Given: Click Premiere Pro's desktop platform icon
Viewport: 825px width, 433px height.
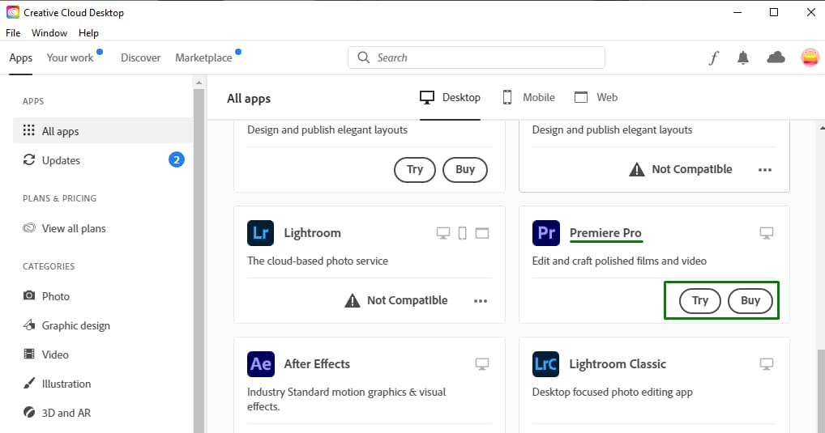Looking at the screenshot, I should click(767, 233).
